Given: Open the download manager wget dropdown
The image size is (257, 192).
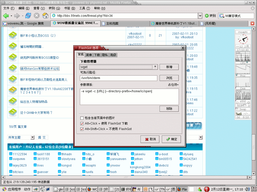Looking at the screenshot, I should (x=155, y=67).
